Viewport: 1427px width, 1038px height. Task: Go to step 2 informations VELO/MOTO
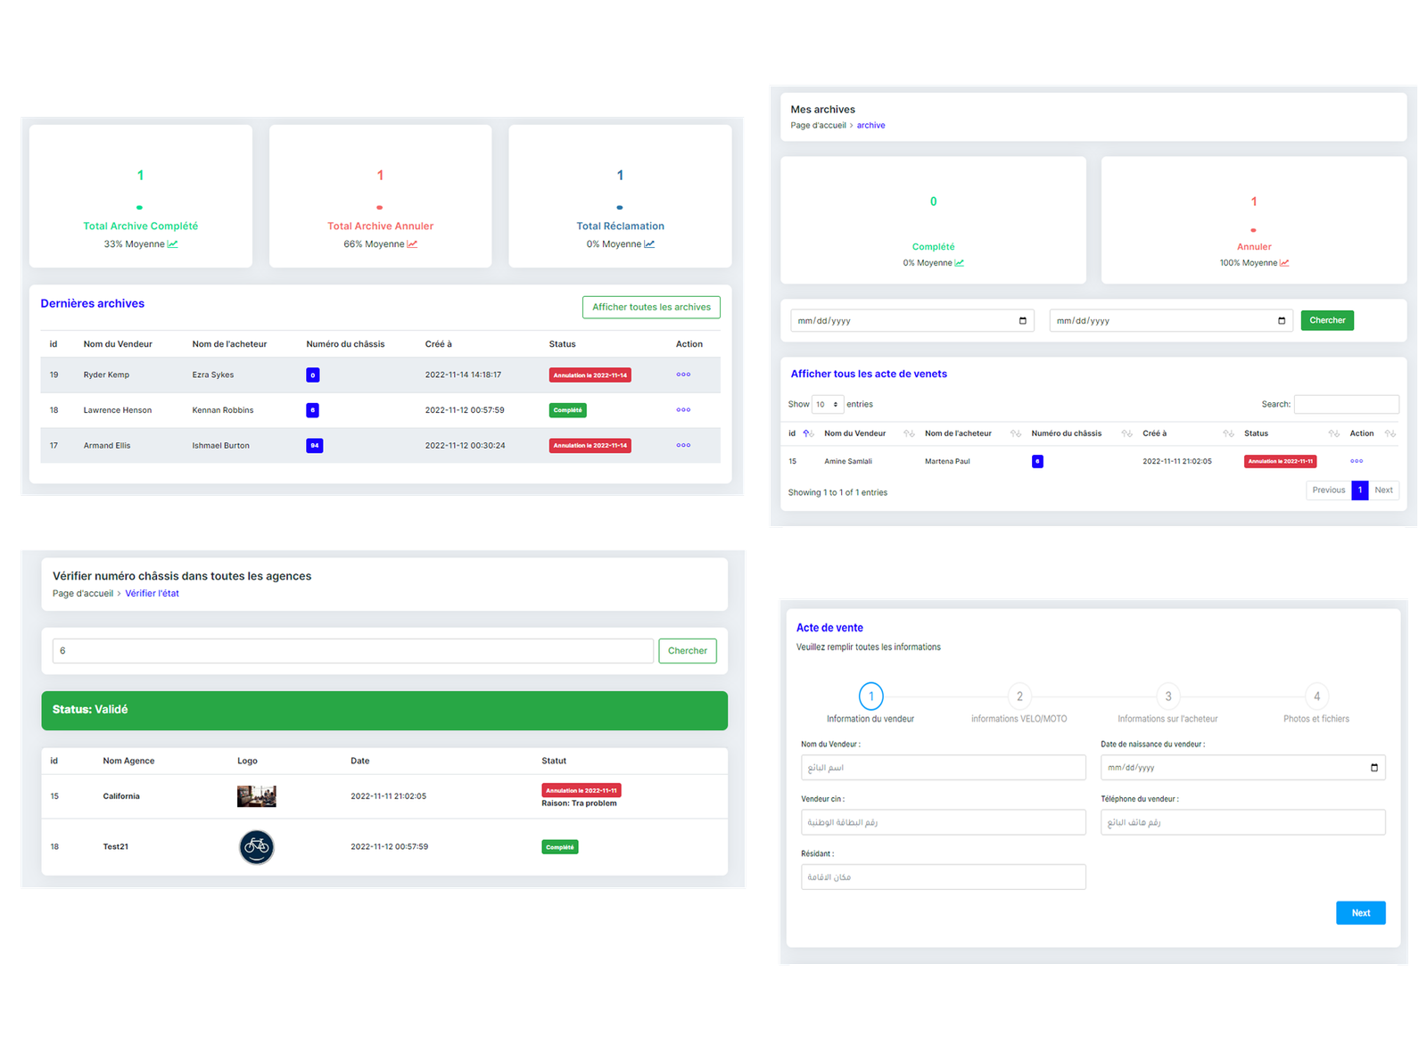tap(1019, 696)
